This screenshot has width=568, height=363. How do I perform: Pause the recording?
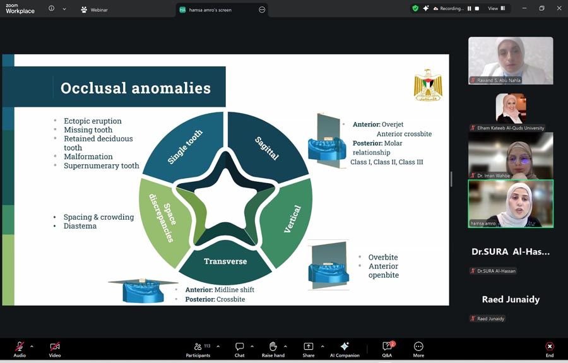tap(468, 8)
